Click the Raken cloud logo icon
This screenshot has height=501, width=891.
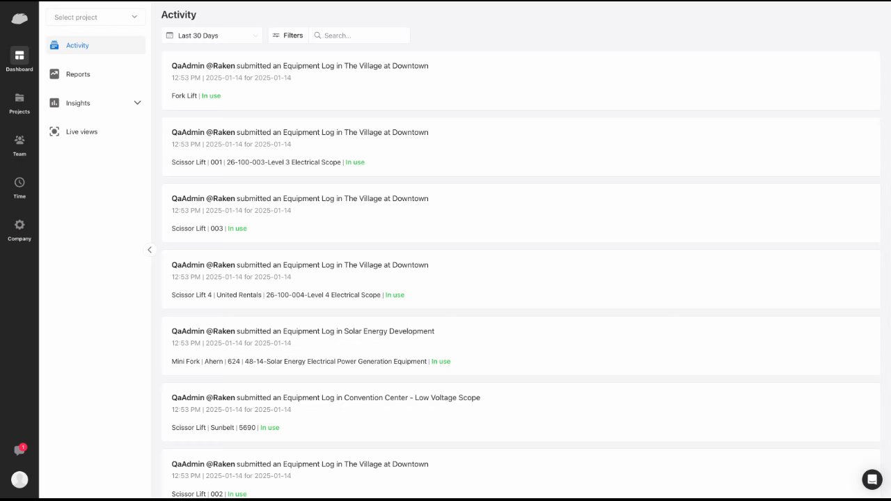point(19,18)
